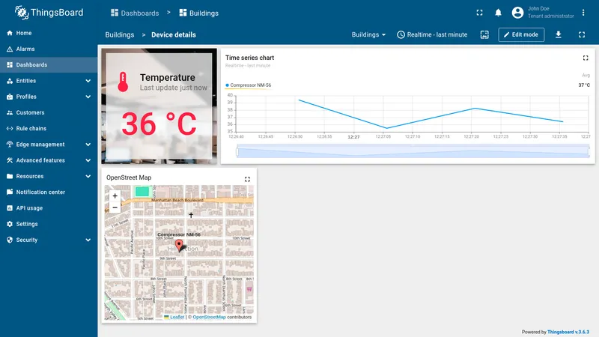This screenshot has width=599, height=337.
Task: Select Dashboards in the sidebar
Action: click(49, 65)
